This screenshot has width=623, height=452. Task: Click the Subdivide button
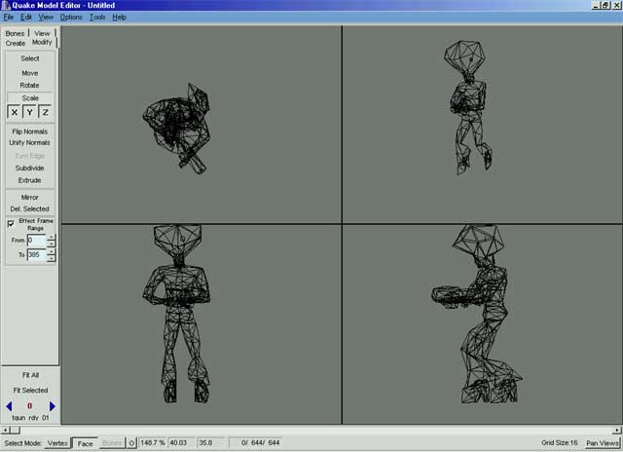tap(29, 168)
